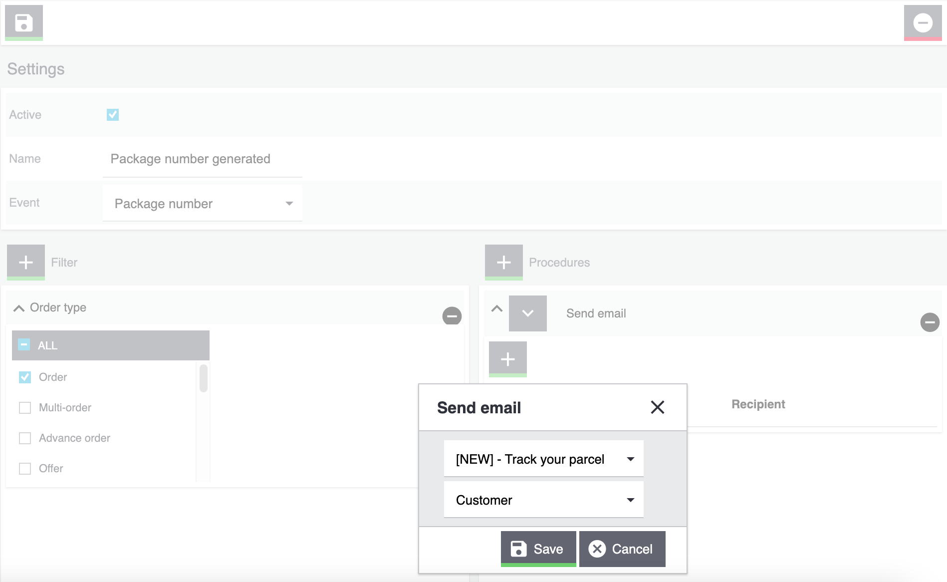This screenshot has width=947, height=582.
Task: Click the save icon in top toolbar
Action: coord(23,22)
